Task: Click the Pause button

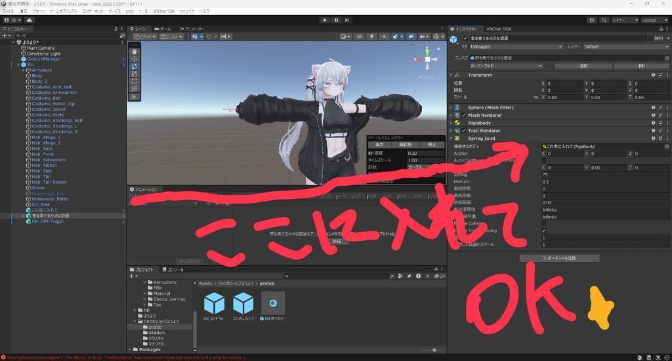Action: (336, 20)
